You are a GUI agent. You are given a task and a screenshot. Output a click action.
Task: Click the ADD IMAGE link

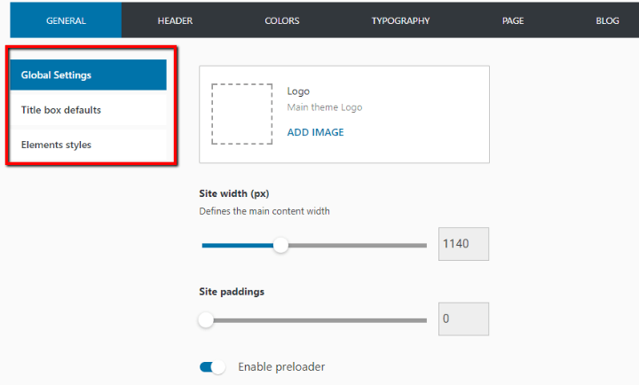(315, 132)
